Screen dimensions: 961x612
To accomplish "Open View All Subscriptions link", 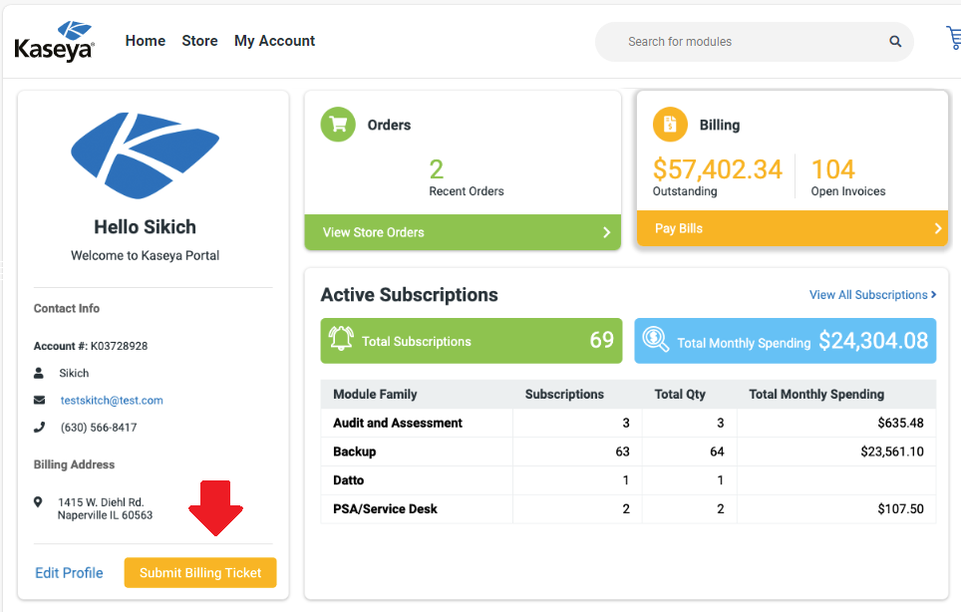I will 872,295.
